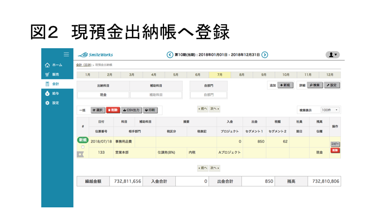Click the 補助科目 input field
Image resolution: width=386 pixels, height=217 pixels.
[x=156, y=95]
